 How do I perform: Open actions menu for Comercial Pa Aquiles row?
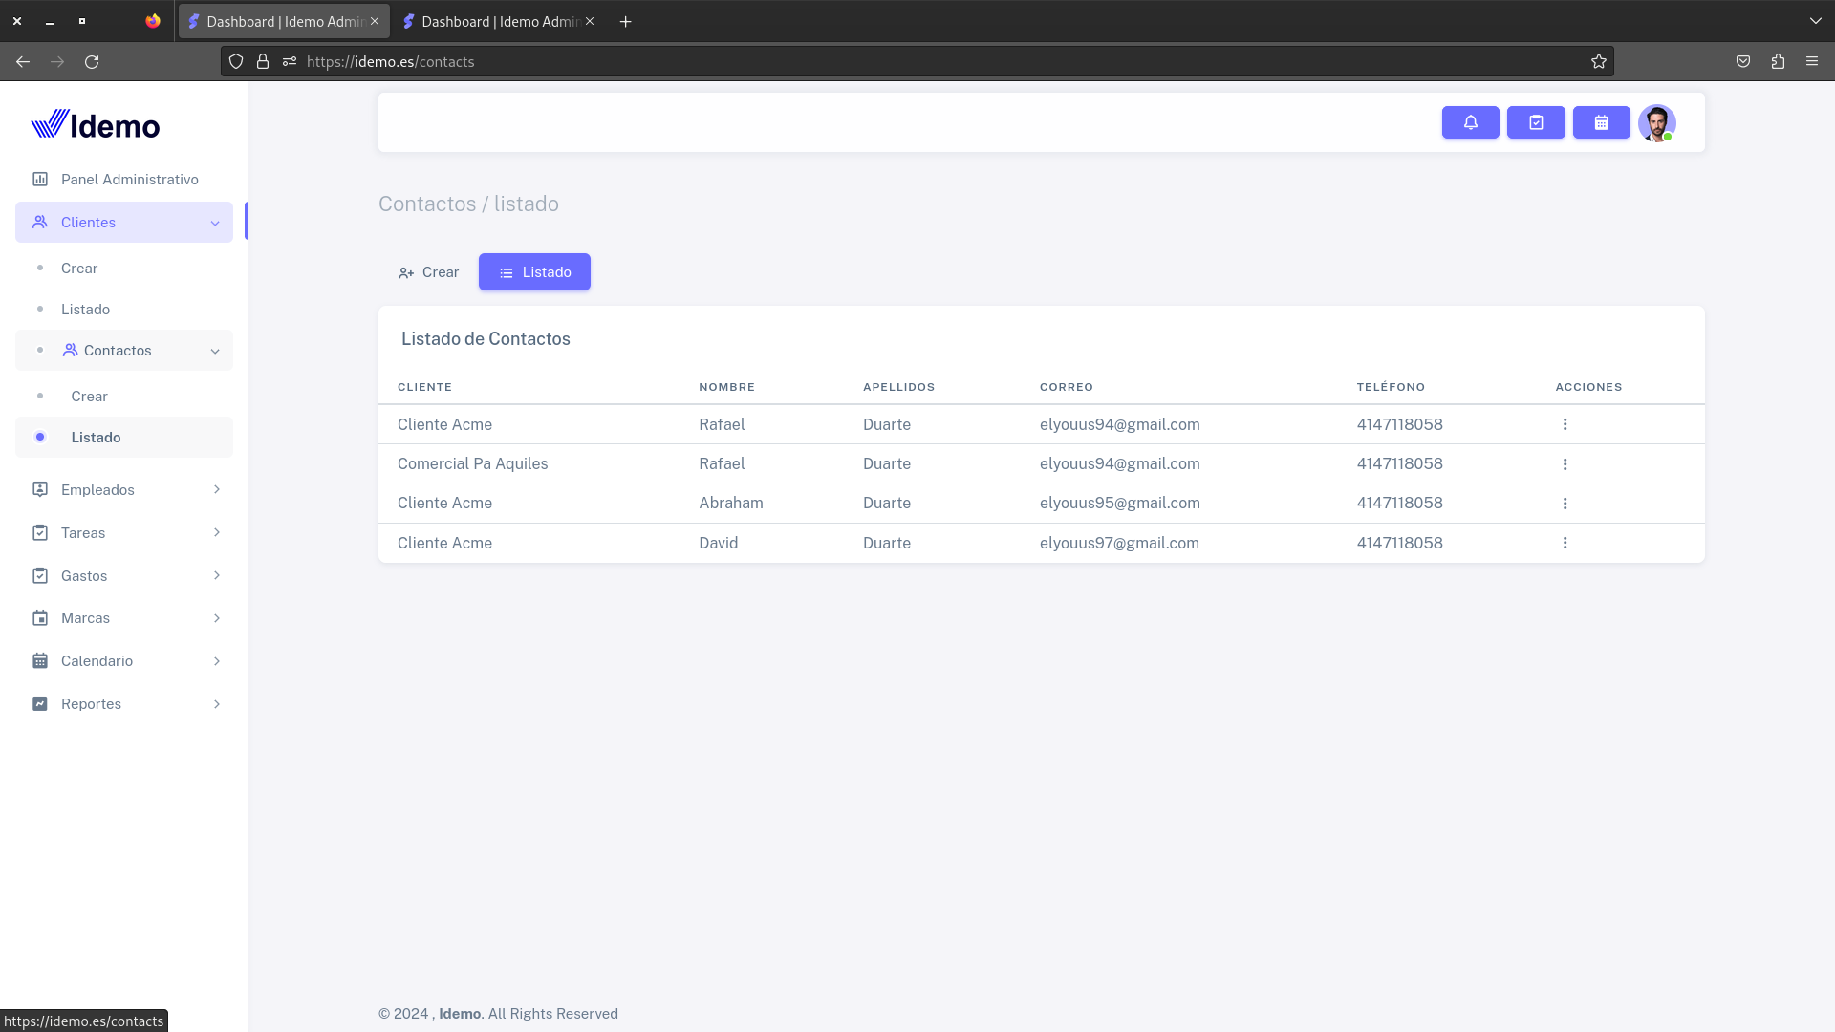pos(1565,464)
